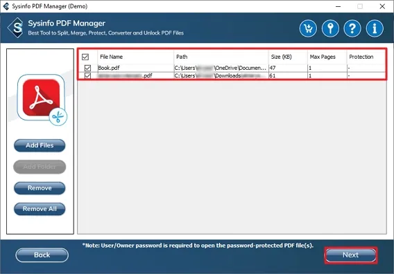Viewport: 394px width, 274px height.
Task: Show info via the 'i' icon
Action: pyautogui.click(x=375, y=28)
